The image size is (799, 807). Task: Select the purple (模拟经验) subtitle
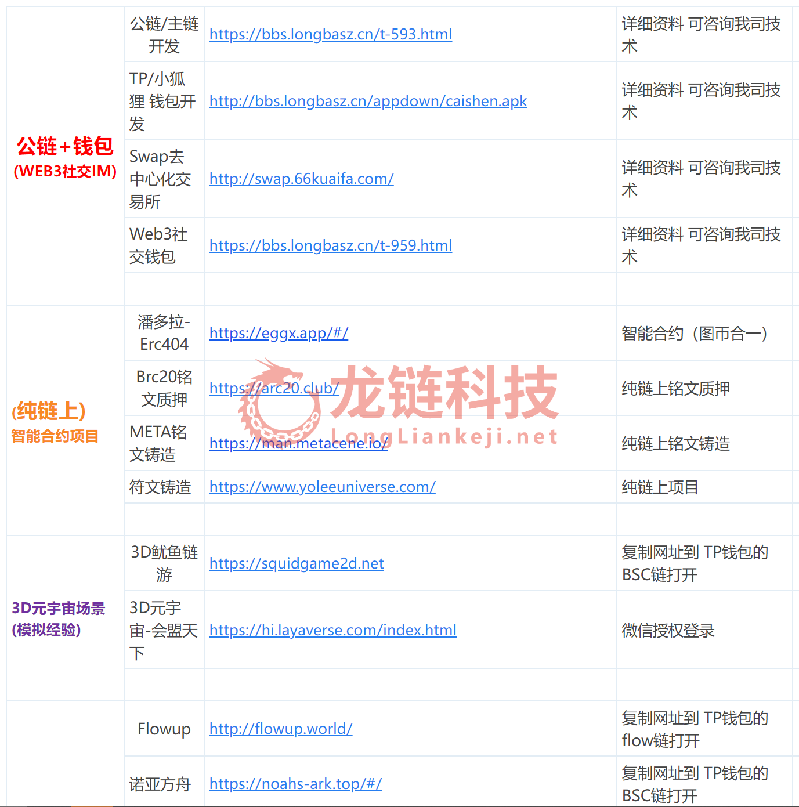46,629
